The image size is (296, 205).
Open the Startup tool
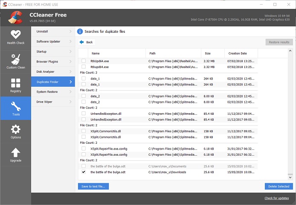tap(53, 51)
